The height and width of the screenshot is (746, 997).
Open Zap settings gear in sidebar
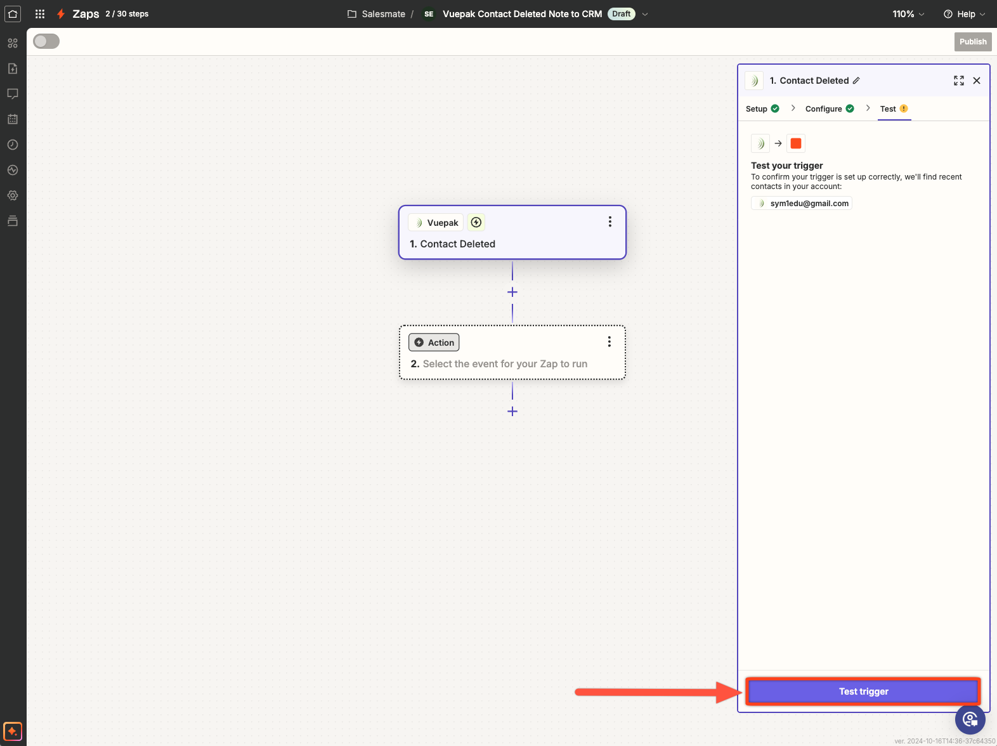click(13, 195)
